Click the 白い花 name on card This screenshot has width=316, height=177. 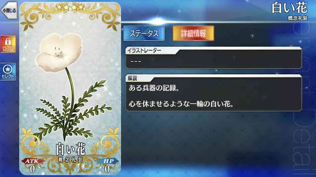pos(71,149)
